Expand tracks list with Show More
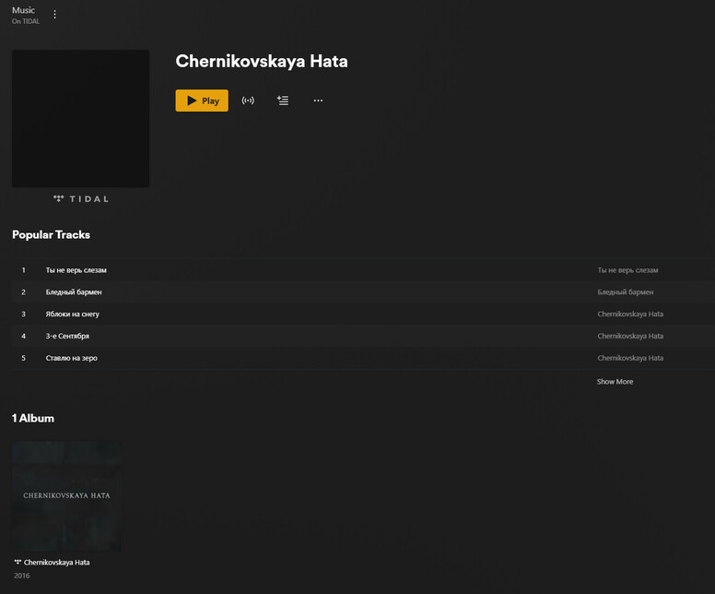This screenshot has height=594, width=715. coord(615,382)
